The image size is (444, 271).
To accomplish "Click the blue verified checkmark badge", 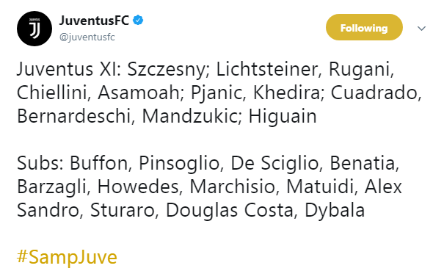I will (x=138, y=21).
